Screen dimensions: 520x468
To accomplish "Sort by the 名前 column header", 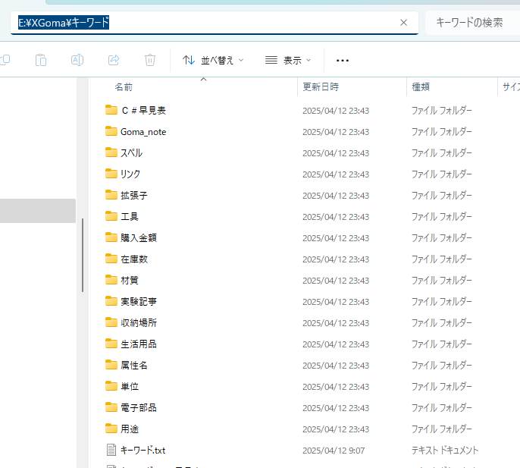I will 124,87.
